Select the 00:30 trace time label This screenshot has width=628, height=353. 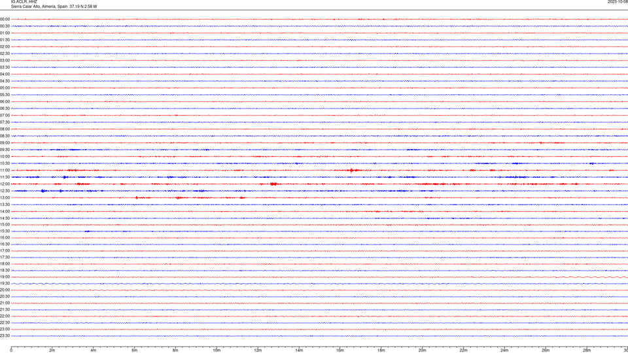coord(5,26)
